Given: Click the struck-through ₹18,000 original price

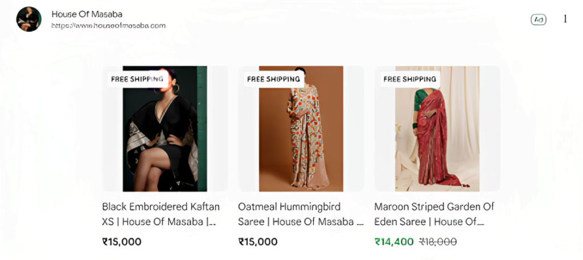Looking at the screenshot, I should tap(438, 242).
